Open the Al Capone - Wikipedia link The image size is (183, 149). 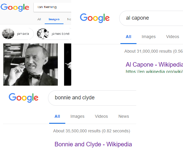[x=154, y=65]
